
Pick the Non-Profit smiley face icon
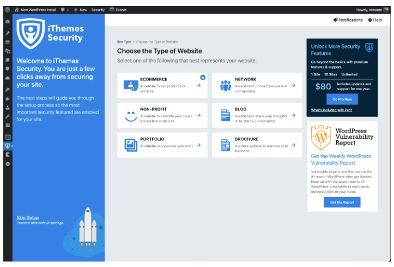click(x=130, y=115)
